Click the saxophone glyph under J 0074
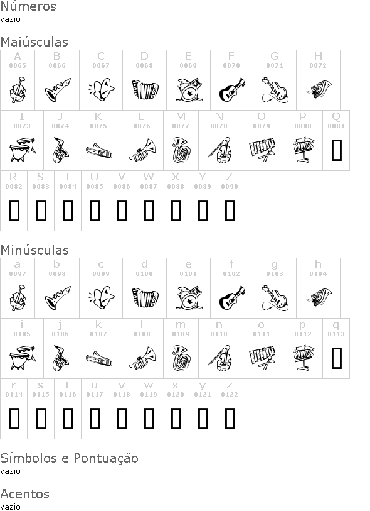Viewport: 370px width, 511px height. click(x=60, y=150)
